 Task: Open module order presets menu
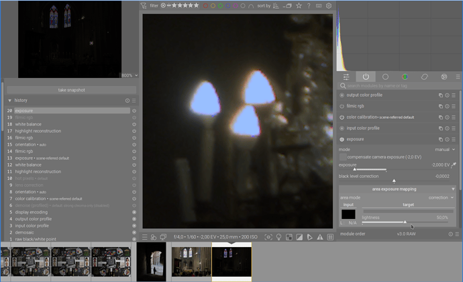(457, 234)
